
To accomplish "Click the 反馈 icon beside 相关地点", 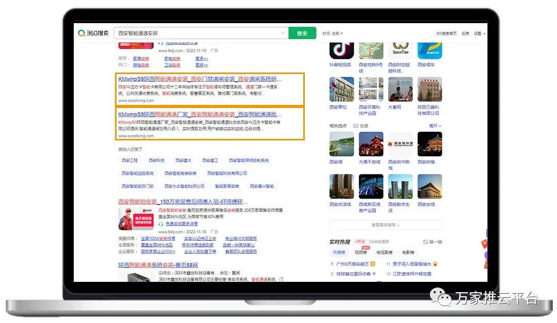I will click(x=356, y=126).
